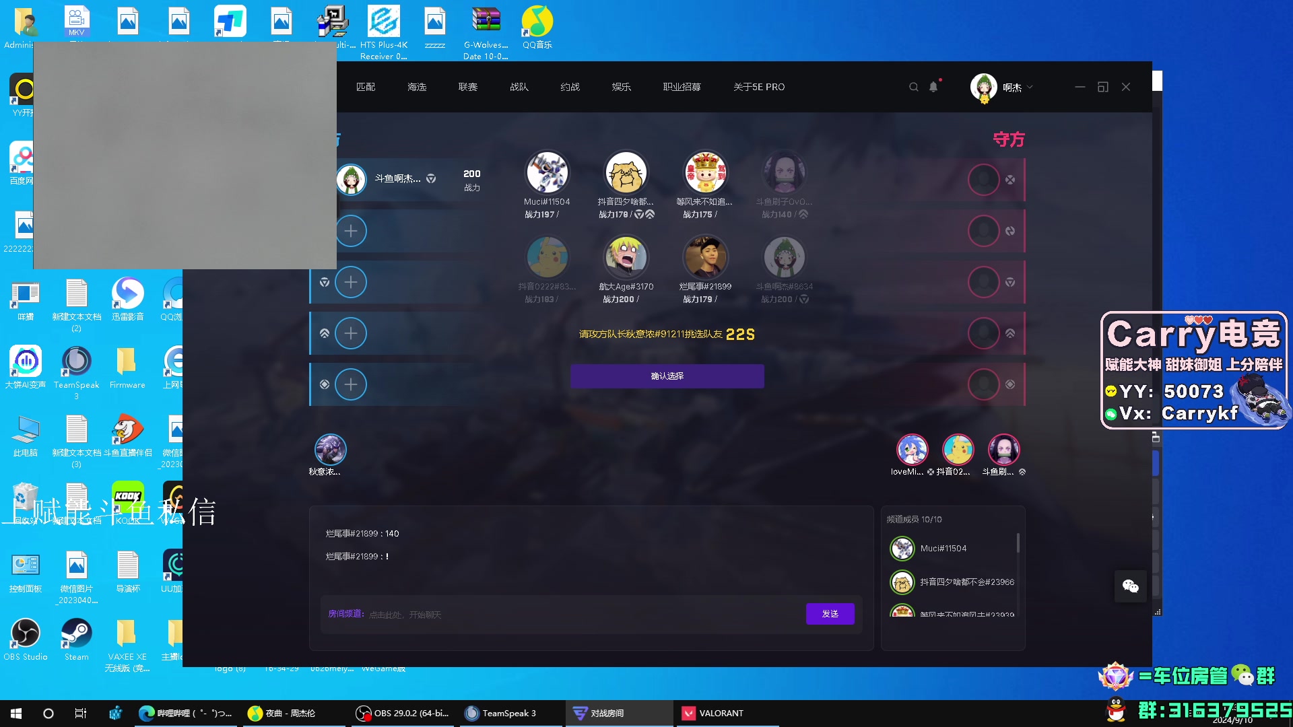Click spectator avatar 抖音02

point(958,450)
